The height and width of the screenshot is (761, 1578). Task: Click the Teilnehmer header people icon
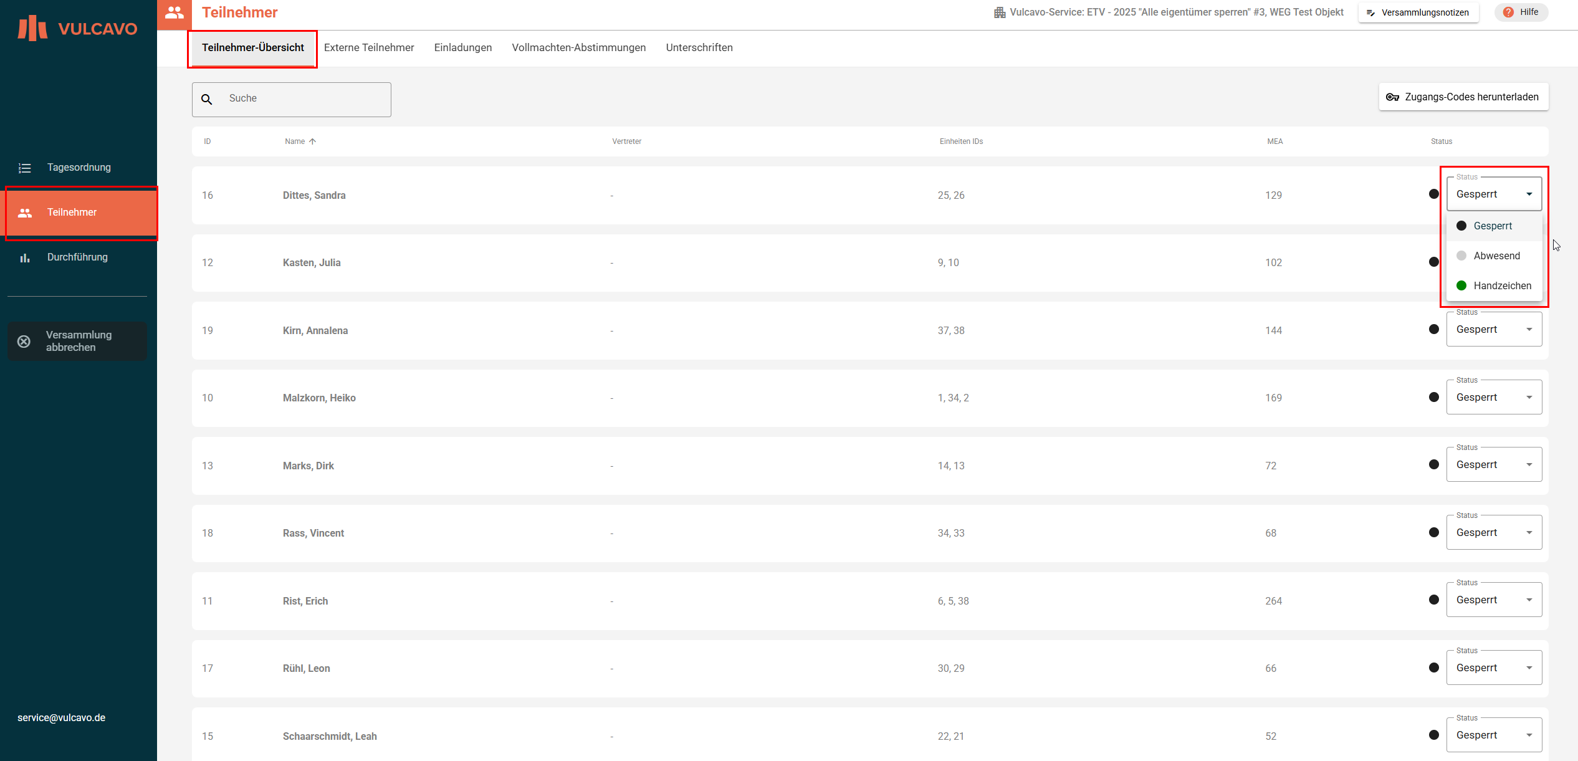coord(175,13)
